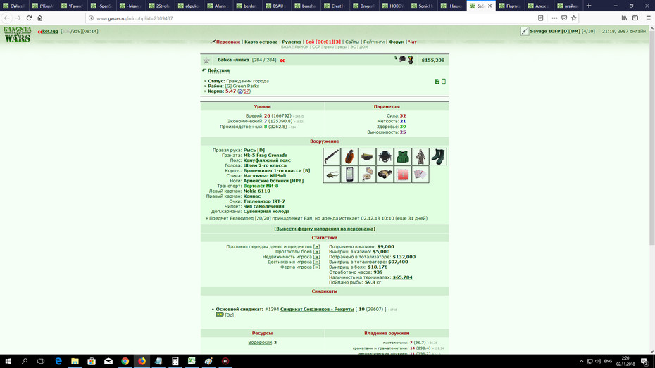Open the Водоросли resource link
This screenshot has height=368, width=655.
[260, 343]
